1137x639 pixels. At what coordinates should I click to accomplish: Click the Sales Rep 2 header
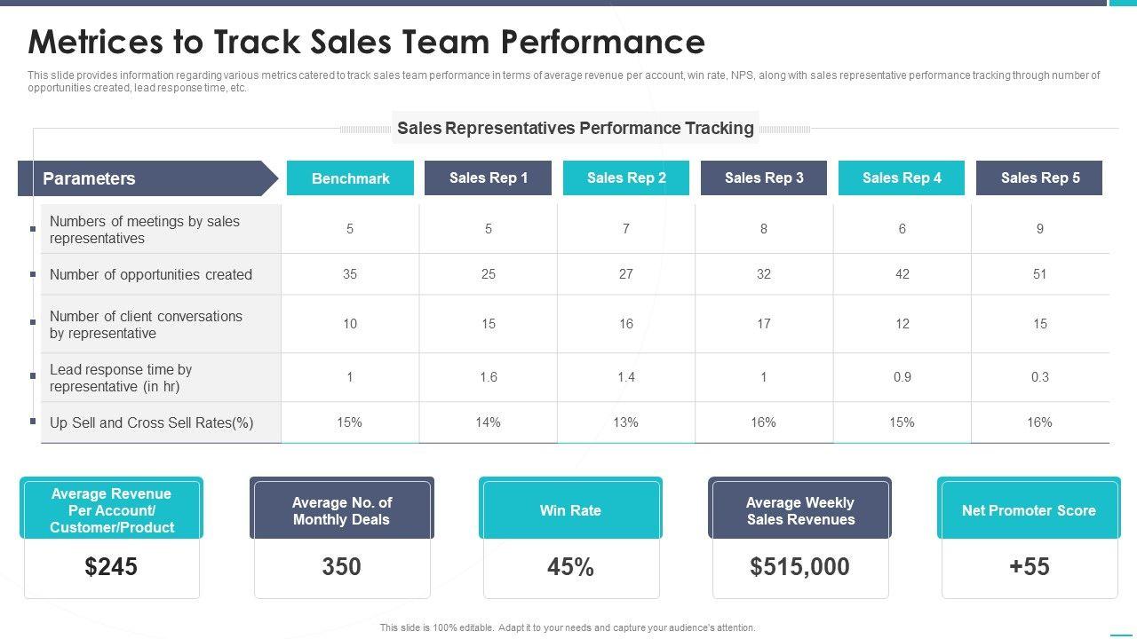[626, 177]
